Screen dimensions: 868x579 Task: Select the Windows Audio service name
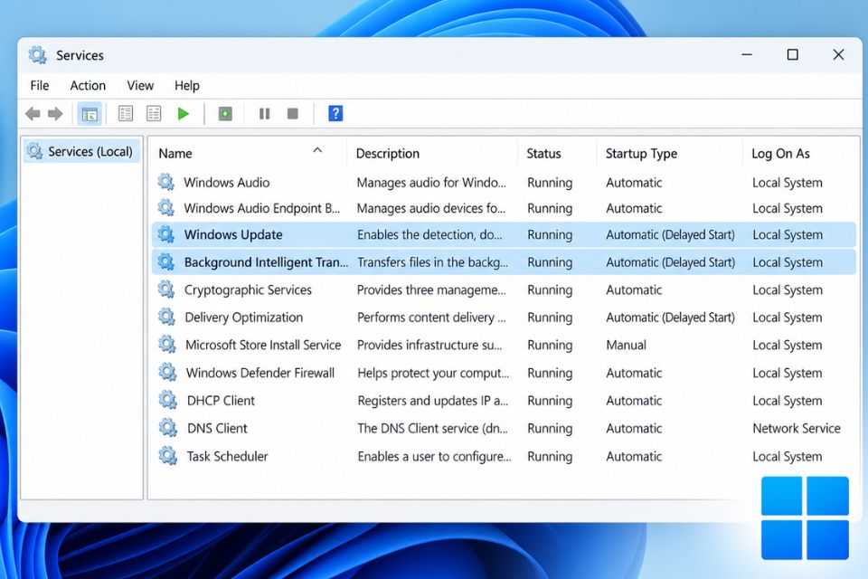226,182
